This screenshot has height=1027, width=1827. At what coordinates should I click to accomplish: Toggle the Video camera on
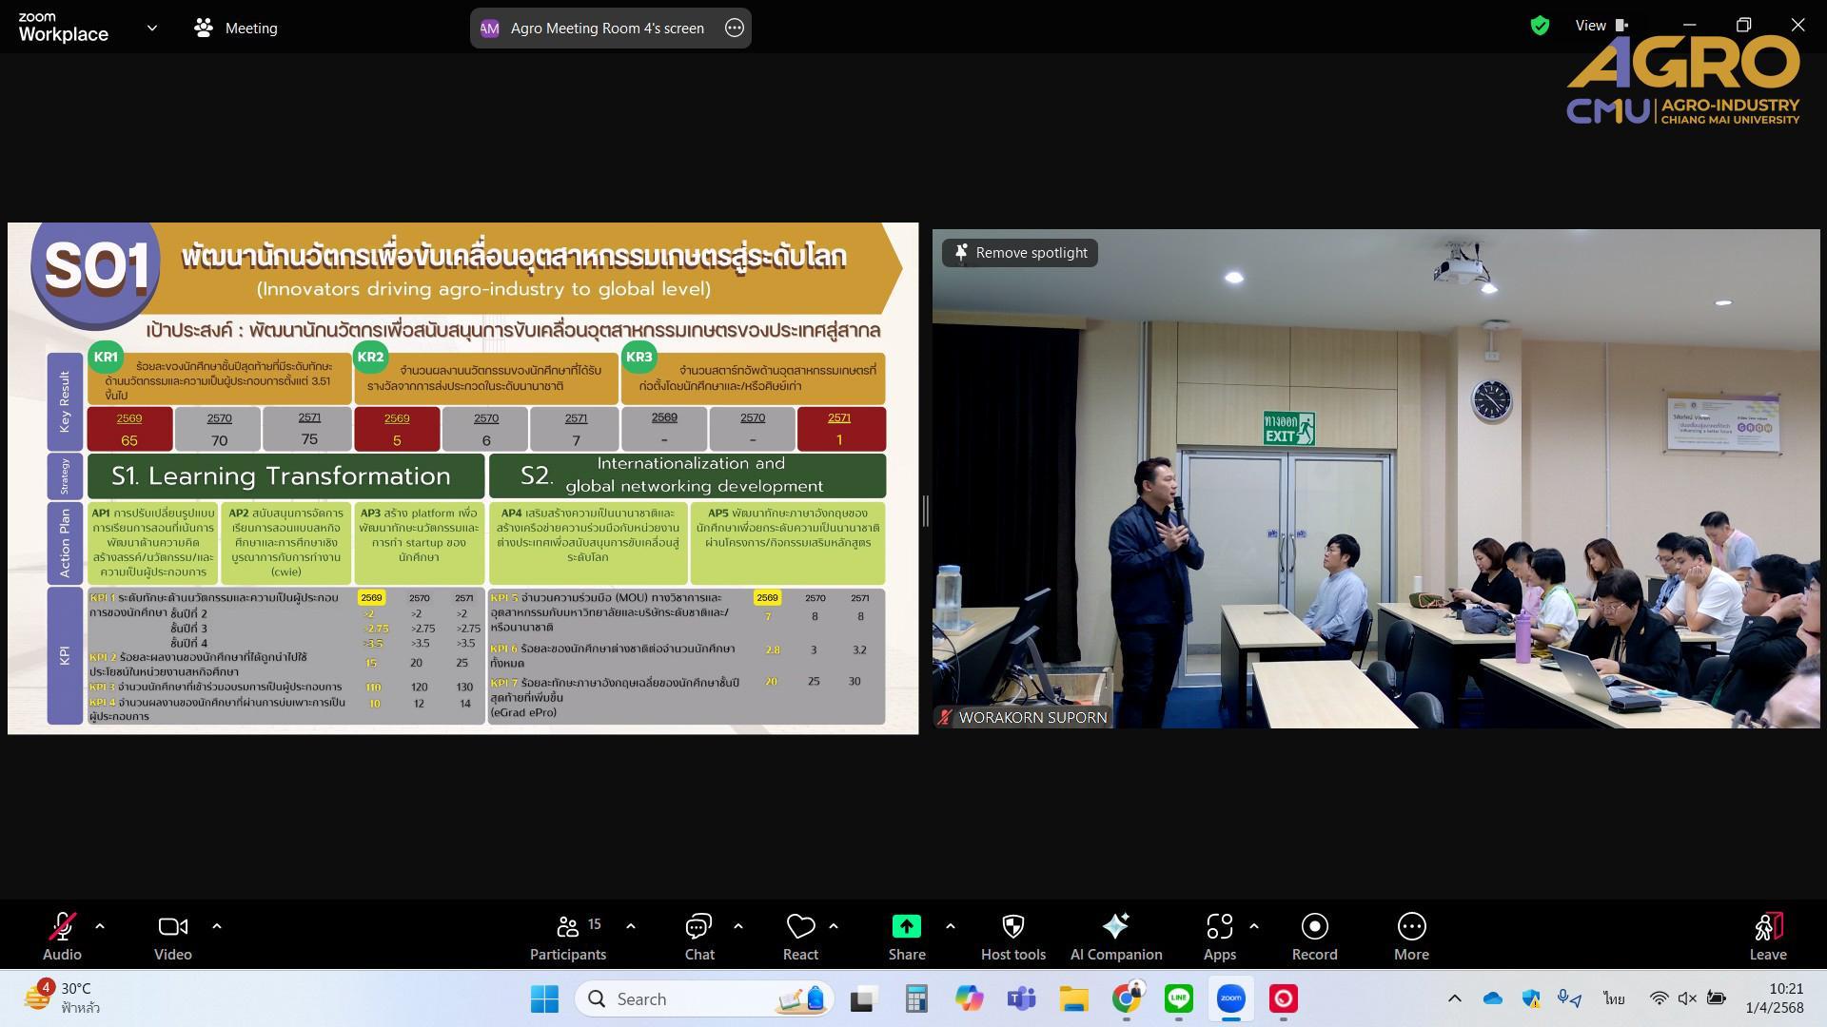172,926
